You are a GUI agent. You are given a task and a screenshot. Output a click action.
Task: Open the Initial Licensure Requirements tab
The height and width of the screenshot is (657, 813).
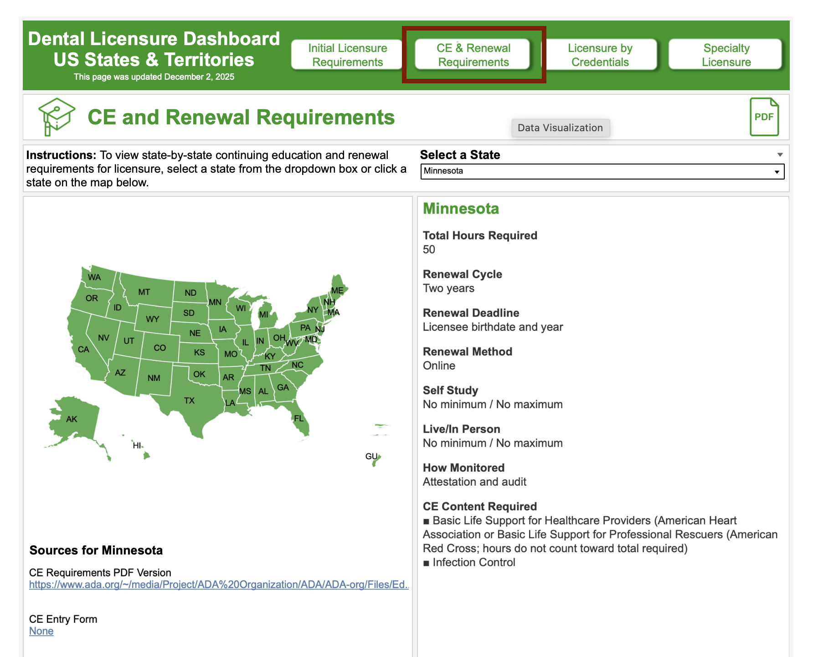(347, 55)
